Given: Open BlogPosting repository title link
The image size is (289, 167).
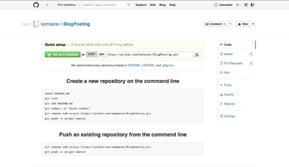Looking at the screenshot, I should (x=77, y=24).
